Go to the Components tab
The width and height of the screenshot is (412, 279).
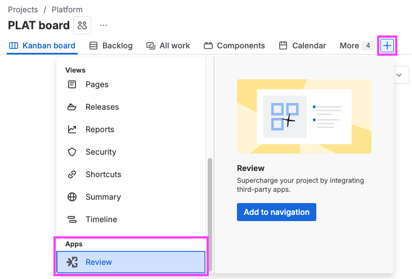click(x=234, y=46)
